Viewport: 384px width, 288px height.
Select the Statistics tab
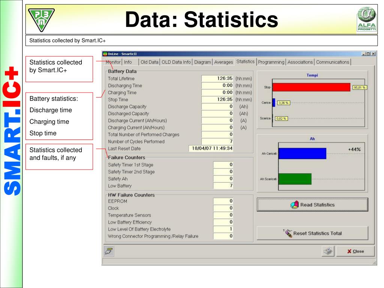[x=245, y=61]
